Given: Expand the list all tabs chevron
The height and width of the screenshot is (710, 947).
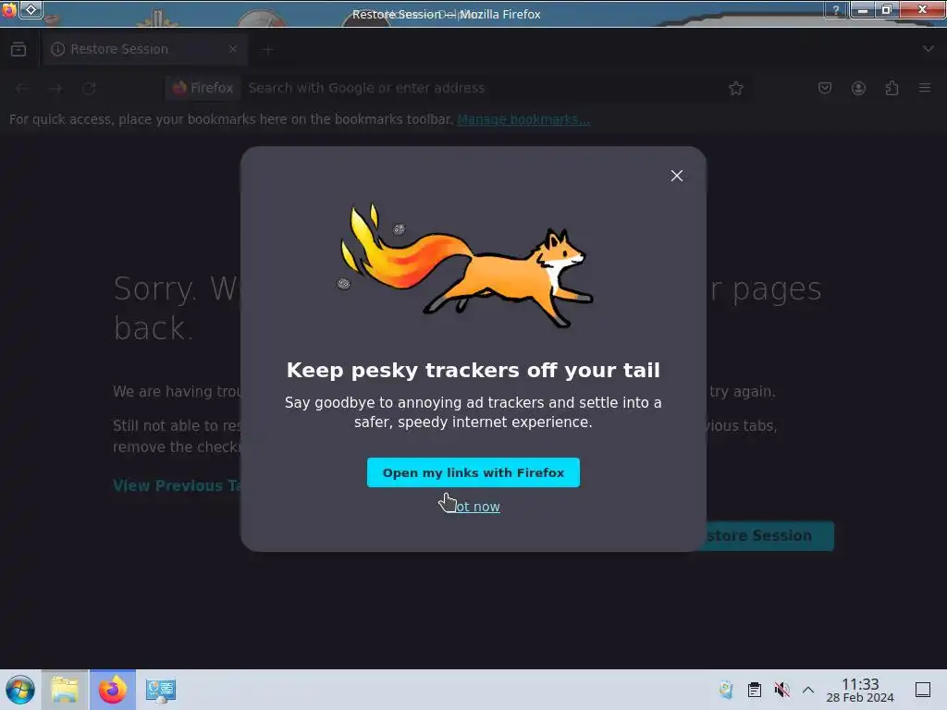Looking at the screenshot, I should 929,49.
